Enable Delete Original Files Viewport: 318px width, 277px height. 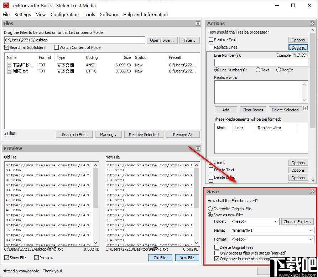[217, 247]
